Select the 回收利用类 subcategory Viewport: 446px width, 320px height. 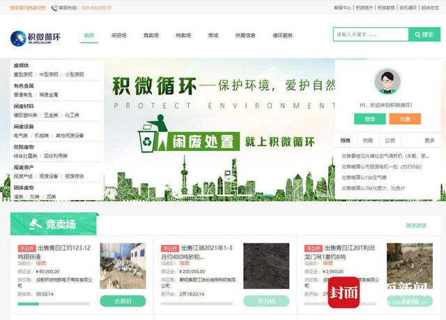point(56,156)
